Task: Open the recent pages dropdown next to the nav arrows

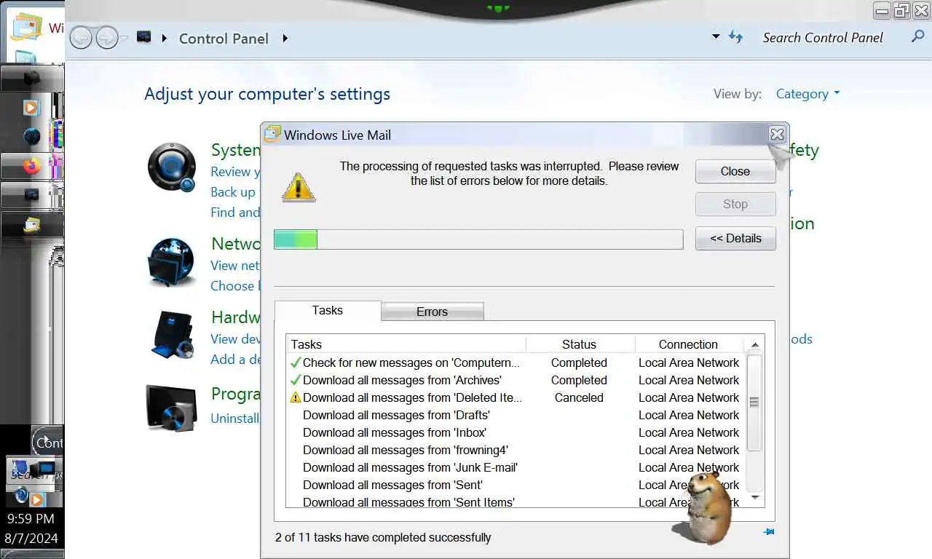Action: point(125,38)
